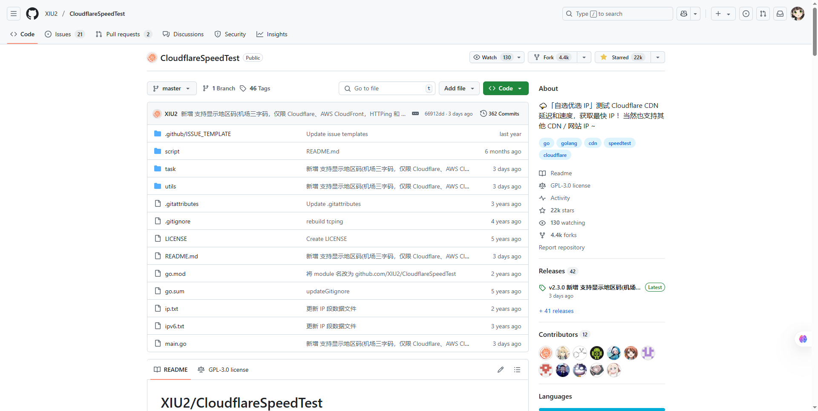Screen dimensions: 818x411
Task: View the 1 Branch link
Action: coord(219,88)
